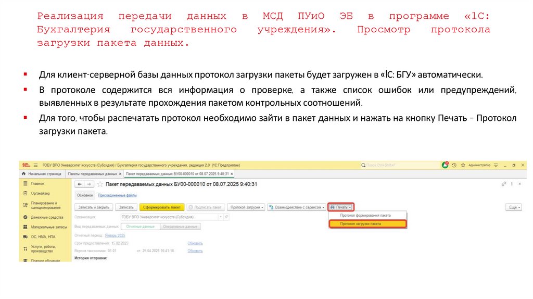
Task: Close the Пакеты передаваемых данных tab
Action: (x=120, y=174)
